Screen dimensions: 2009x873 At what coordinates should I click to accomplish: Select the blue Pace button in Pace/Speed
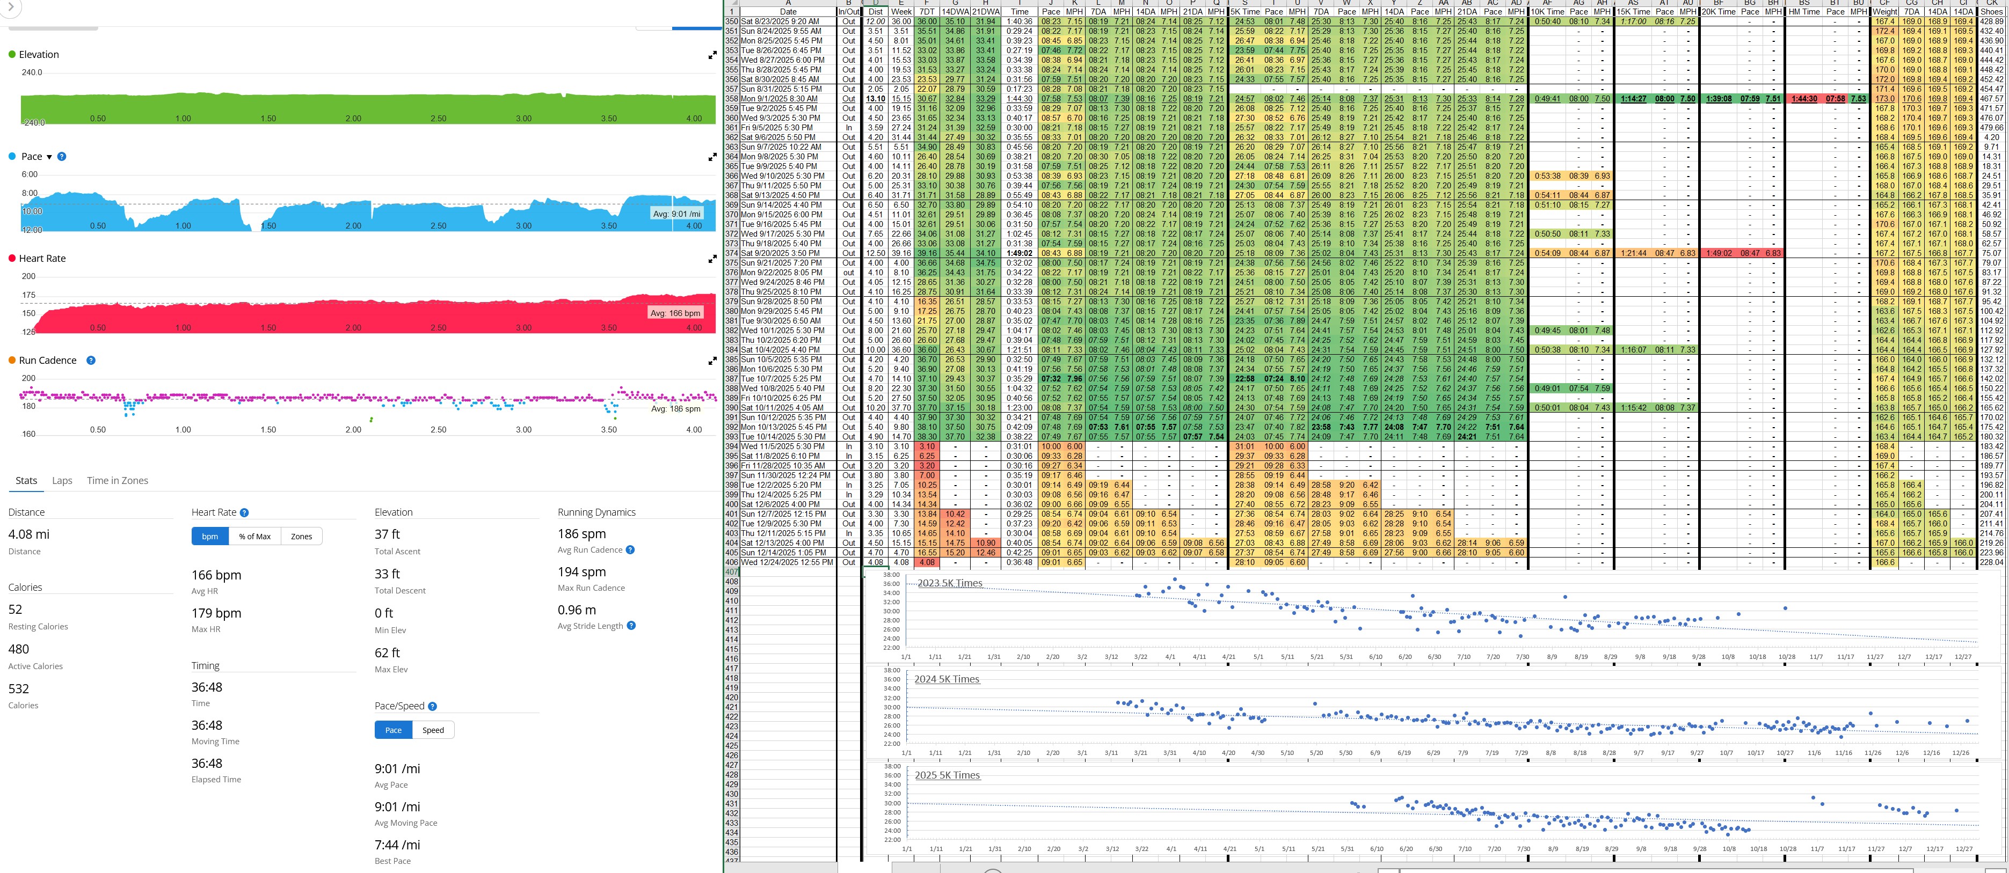tap(393, 730)
